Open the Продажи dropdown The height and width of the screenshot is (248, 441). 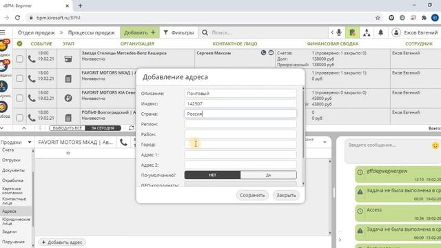pos(16,143)
